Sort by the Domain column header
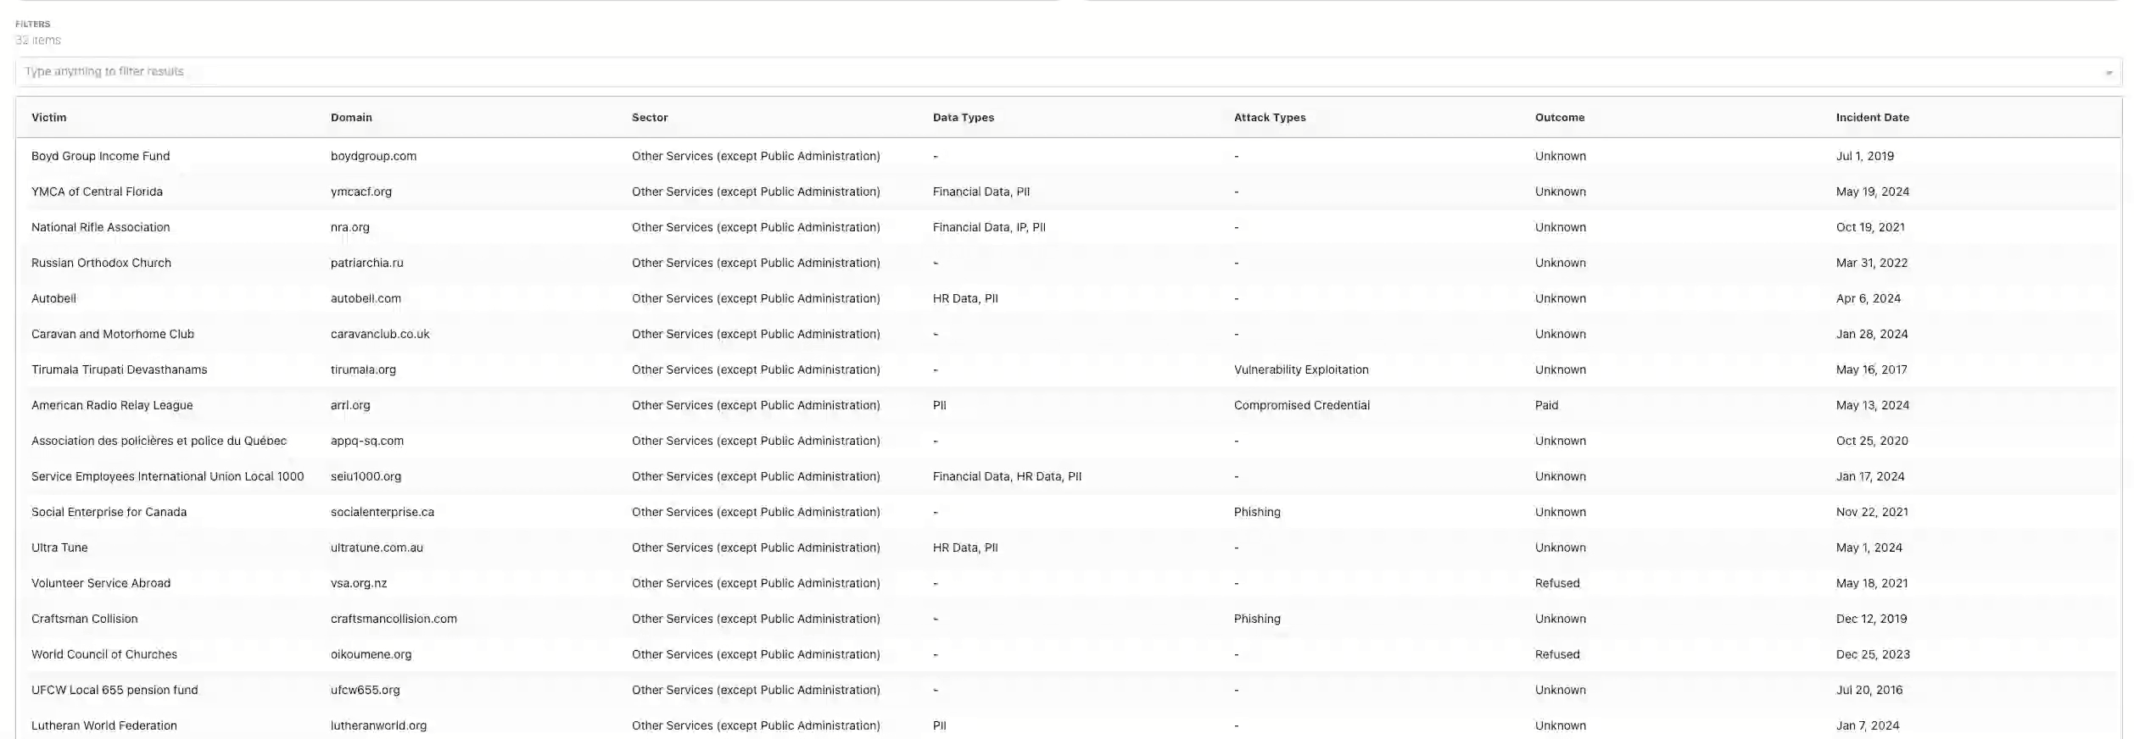Screen dimensions: 2134x739 [351, 118]
